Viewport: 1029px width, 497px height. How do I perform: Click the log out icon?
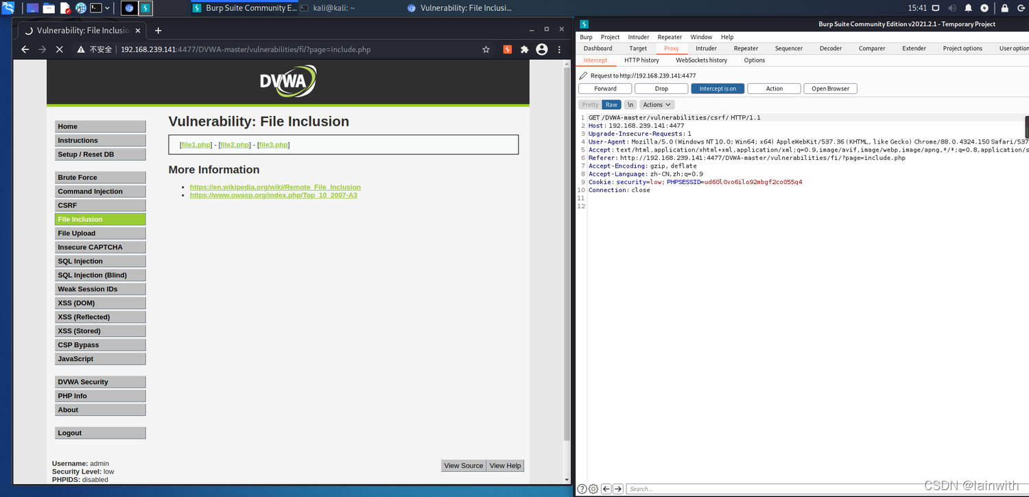(x=1020, y=8)
